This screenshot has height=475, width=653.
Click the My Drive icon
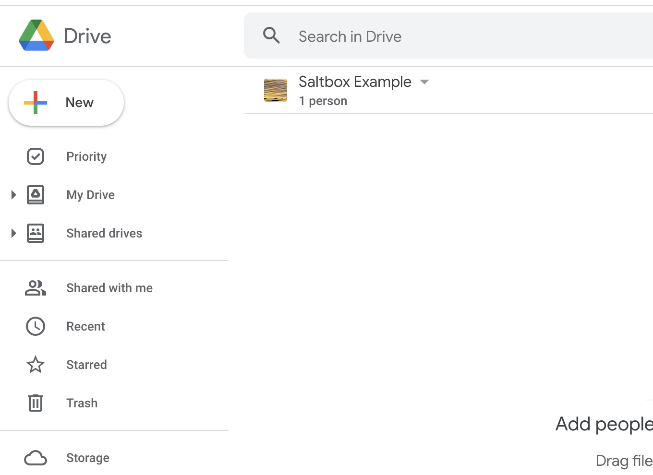(36, 195)
